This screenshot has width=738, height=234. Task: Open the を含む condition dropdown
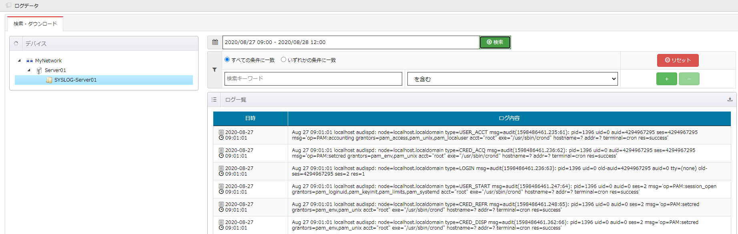(512, 79)
